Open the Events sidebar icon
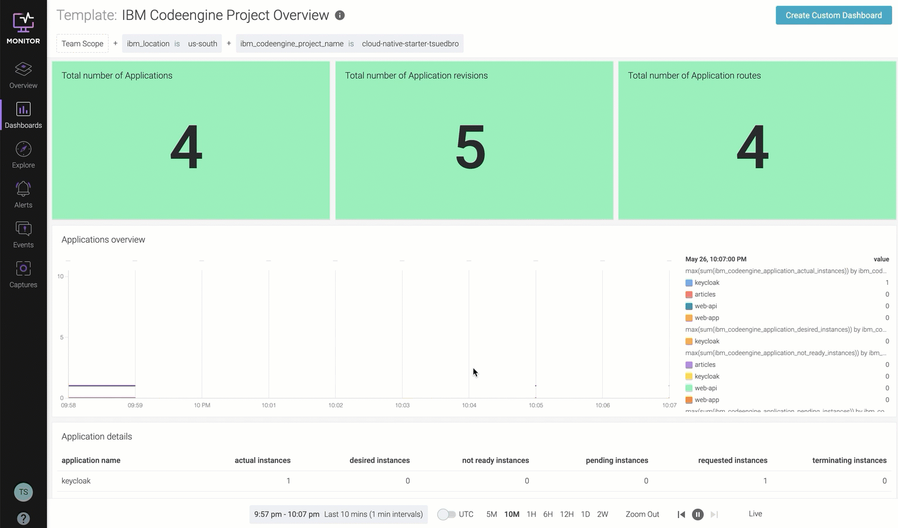This screenshot has height=528, width=898. coord(23,229)
